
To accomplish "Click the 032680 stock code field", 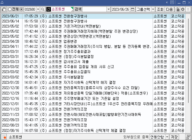I will pyautogui.click(x=30, y=9).
